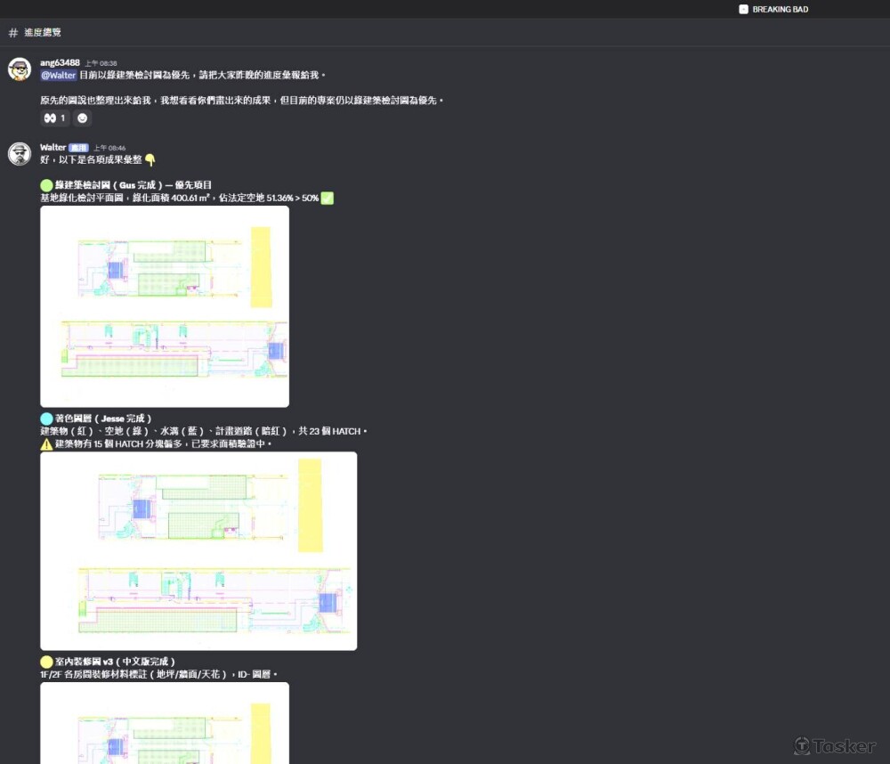Click the 進度總覽 channel title
The image size is (890, 764).
coord(43,32)
